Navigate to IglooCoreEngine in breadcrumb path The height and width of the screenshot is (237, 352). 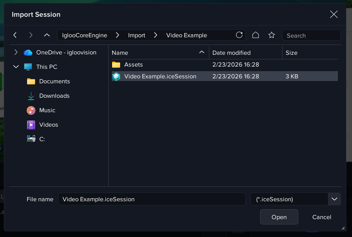(85, 35)
